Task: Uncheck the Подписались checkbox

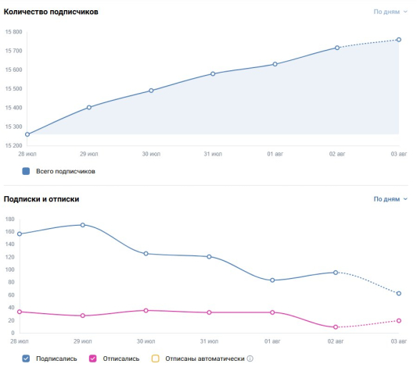Action: point(26,359)
